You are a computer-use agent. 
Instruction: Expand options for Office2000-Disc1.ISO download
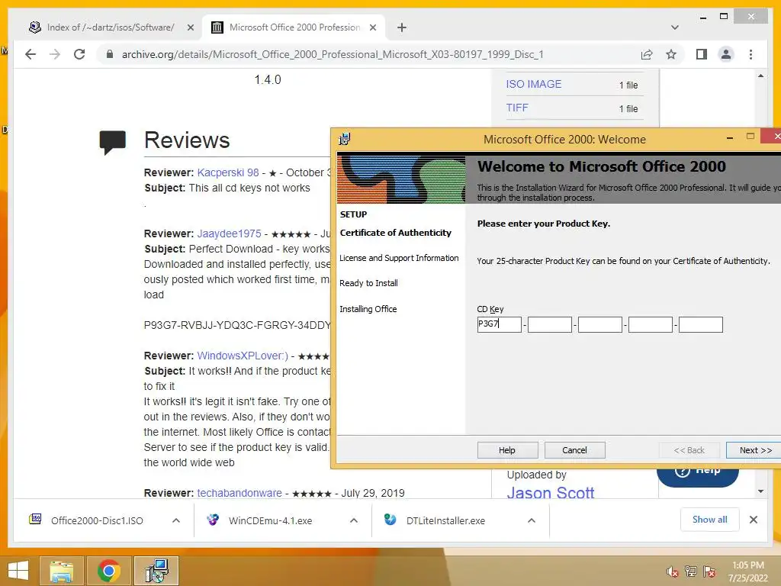pos(176,520)
